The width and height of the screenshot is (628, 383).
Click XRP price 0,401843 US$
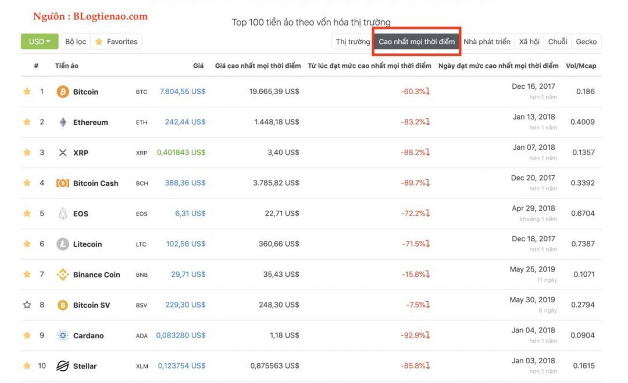181,152
